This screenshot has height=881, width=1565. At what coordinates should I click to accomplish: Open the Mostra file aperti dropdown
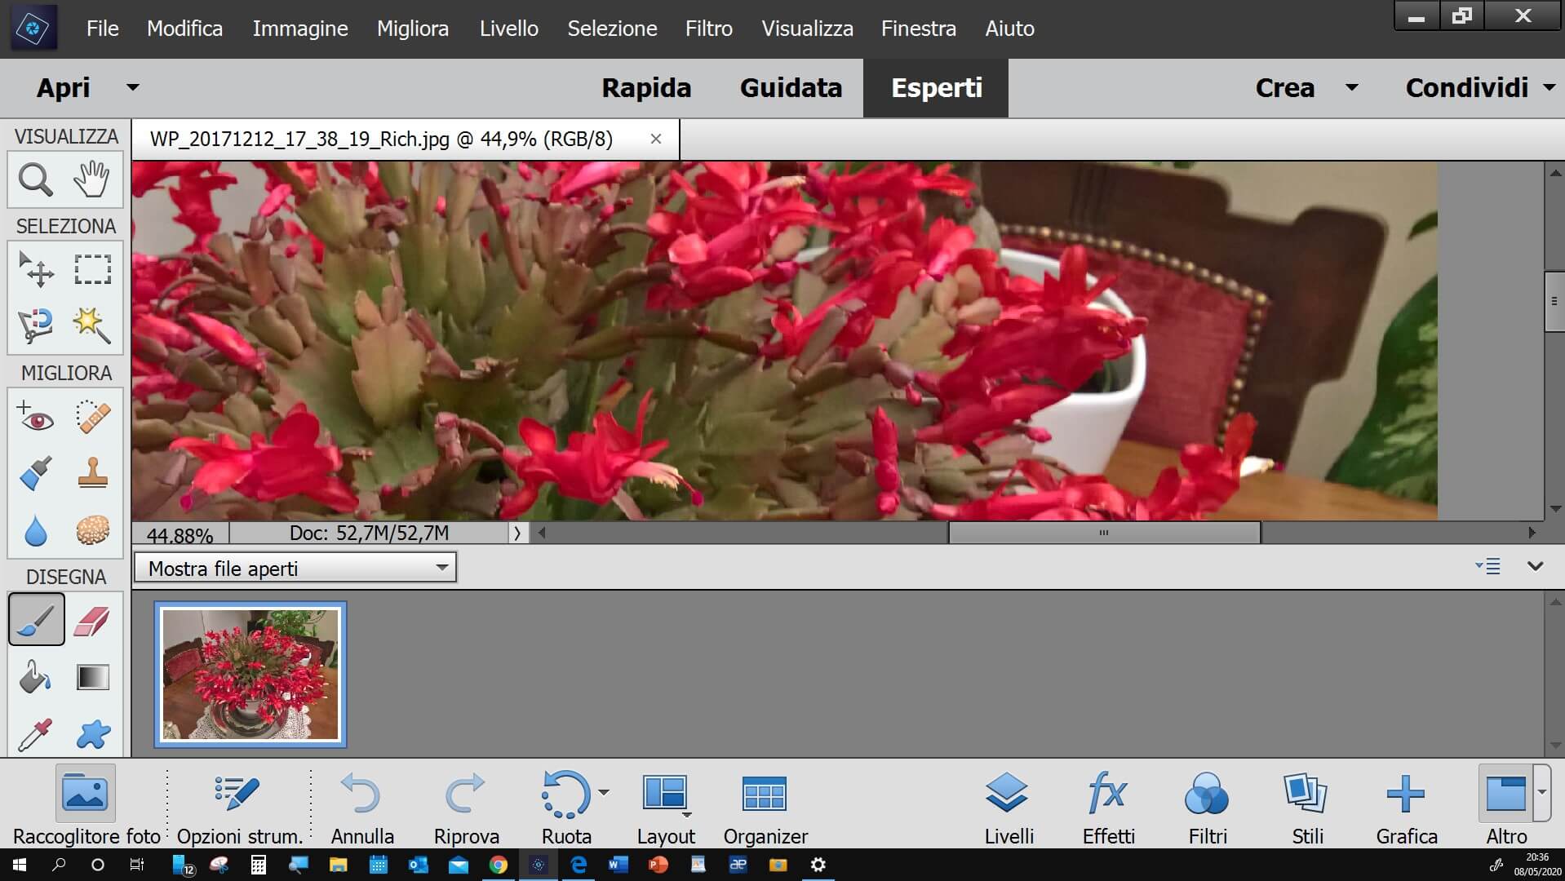click(x=295, y=568)
